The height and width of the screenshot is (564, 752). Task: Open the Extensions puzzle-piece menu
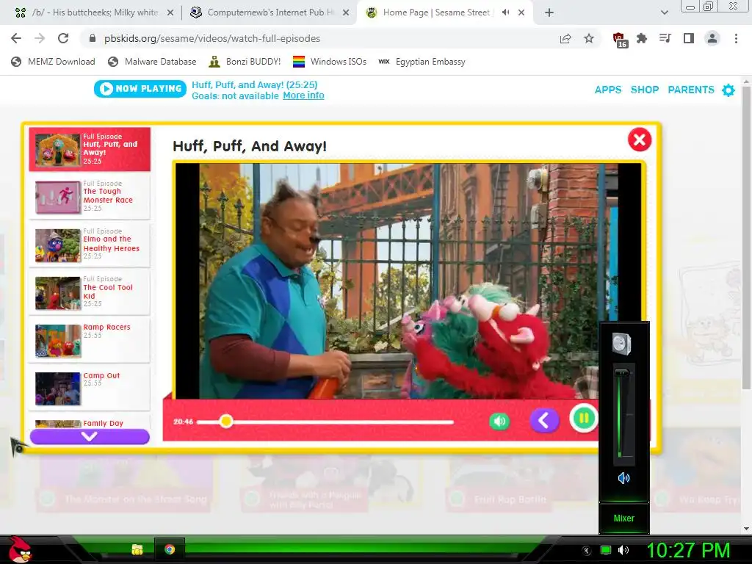tap(642, 38)
